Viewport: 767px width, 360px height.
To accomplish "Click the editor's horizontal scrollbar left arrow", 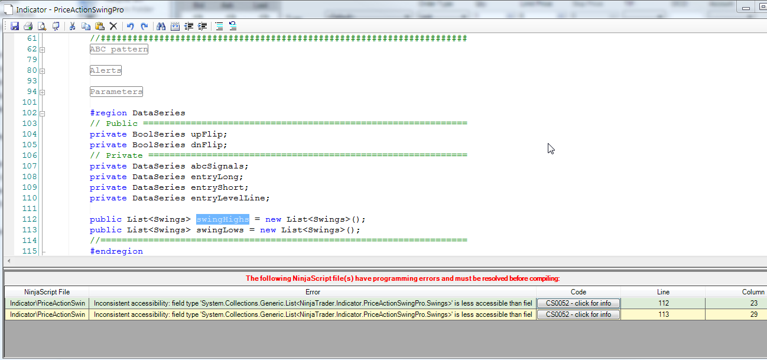I will pos(8,261).
